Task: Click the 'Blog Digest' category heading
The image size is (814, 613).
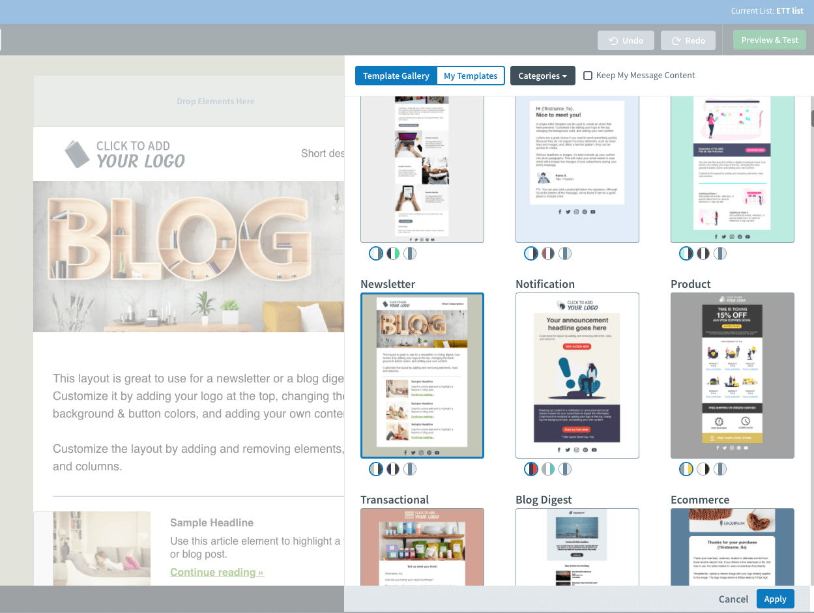Action: [544, 500]
